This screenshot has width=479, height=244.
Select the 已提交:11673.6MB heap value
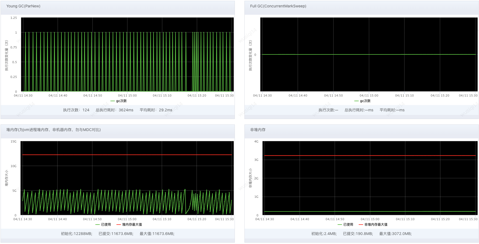tap(116, 234)
